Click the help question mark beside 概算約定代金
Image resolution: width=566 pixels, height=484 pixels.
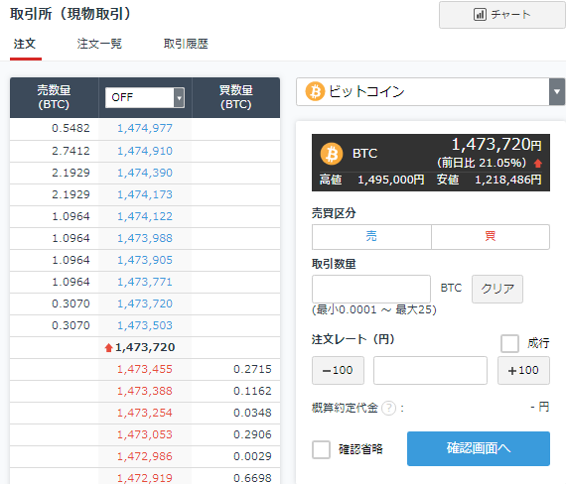(x=389, y=409)
